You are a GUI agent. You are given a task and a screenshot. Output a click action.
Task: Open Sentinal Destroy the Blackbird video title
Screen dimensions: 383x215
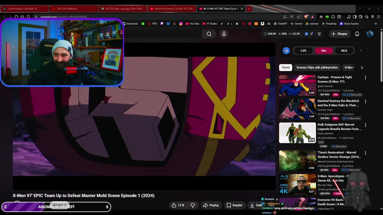(338, 103)
